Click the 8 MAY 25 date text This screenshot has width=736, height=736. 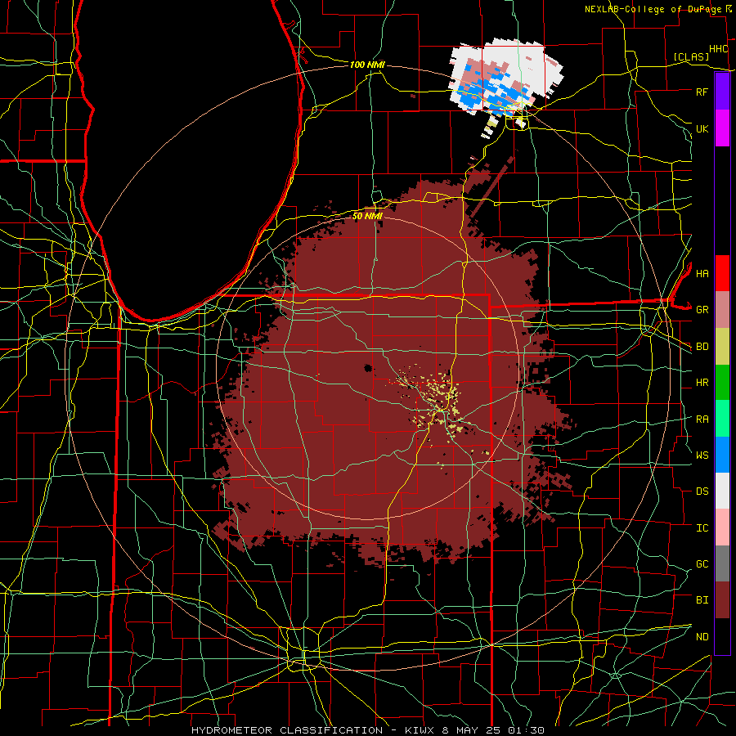[472, 730]
